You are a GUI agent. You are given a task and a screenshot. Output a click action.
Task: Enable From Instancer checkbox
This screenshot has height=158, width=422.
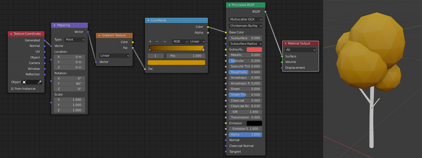[12, 89]
